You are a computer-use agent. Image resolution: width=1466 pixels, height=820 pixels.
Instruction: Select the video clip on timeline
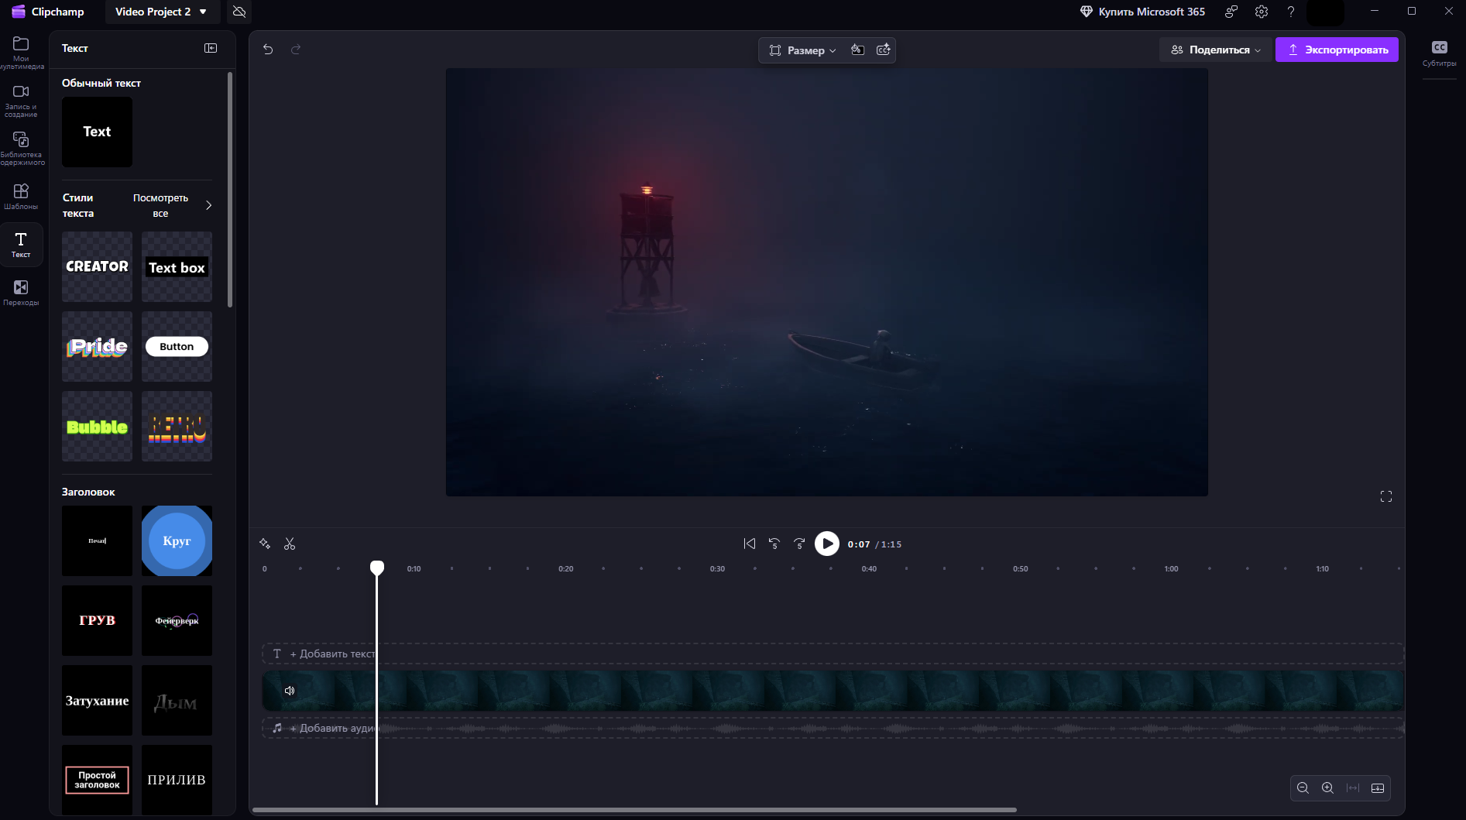833,691
